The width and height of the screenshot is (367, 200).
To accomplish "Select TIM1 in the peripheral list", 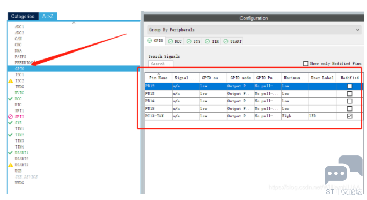I will pyautogui.click(x=19, y=129).
